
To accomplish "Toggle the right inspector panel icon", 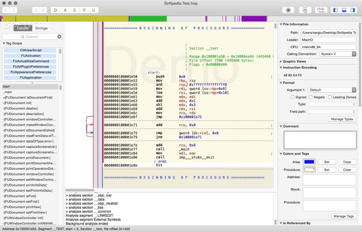I will 352,10.
